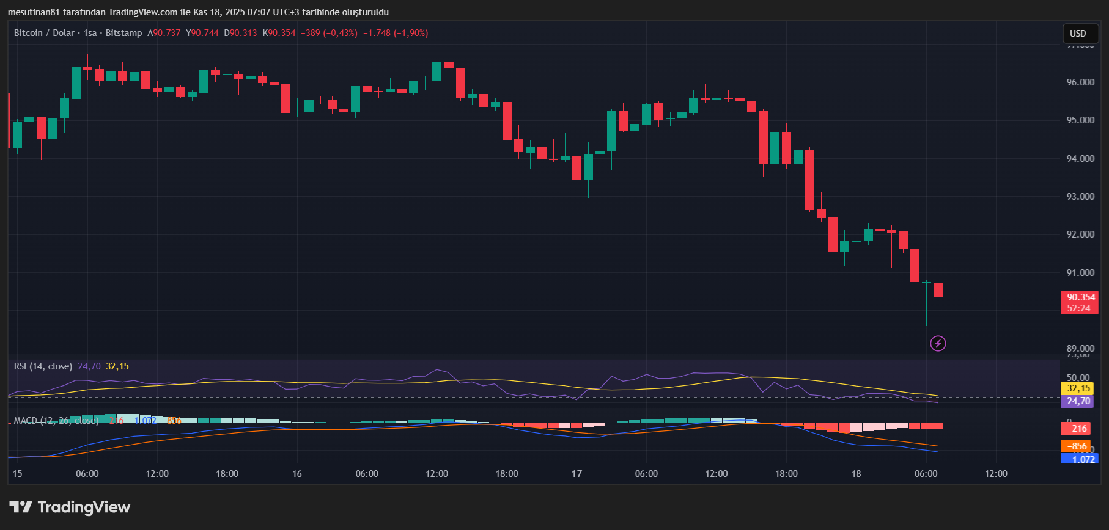Image resolution: width=1109 pixels, height=530 pixels.
Task: Click the 93.000 price axis level
Action: (1080, 197)
